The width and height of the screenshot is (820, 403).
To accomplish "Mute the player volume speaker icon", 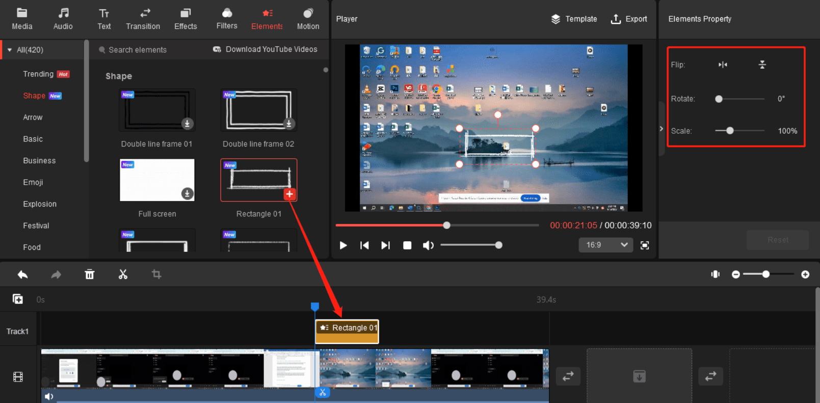I will click(x=428, y=245).
